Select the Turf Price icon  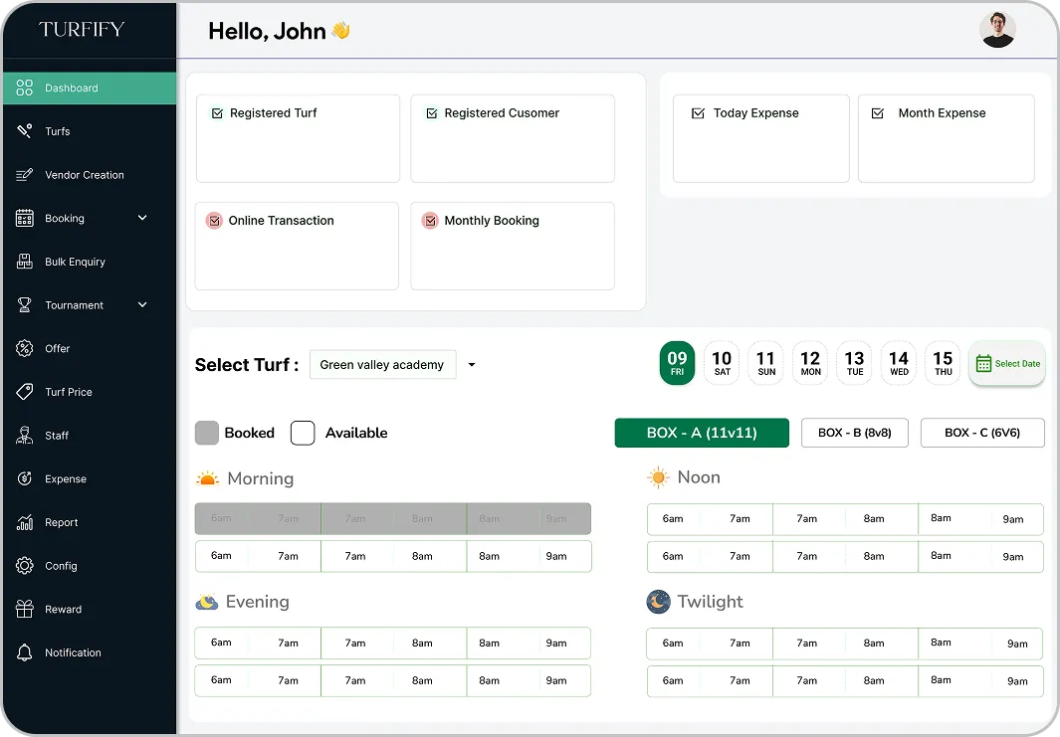click(x=24, y=392)
